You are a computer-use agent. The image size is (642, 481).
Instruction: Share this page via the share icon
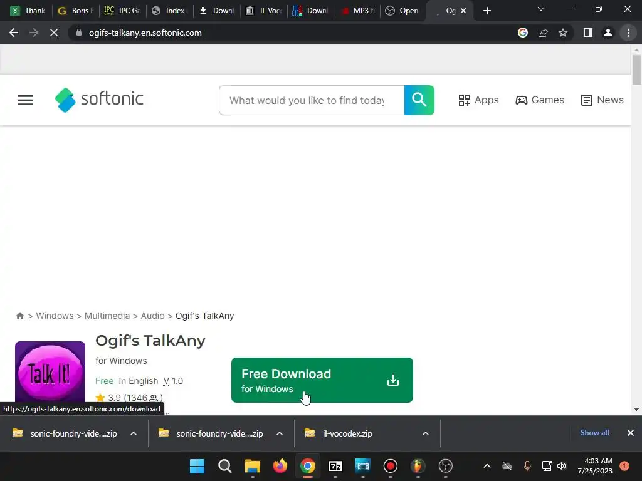coord(543,33)
